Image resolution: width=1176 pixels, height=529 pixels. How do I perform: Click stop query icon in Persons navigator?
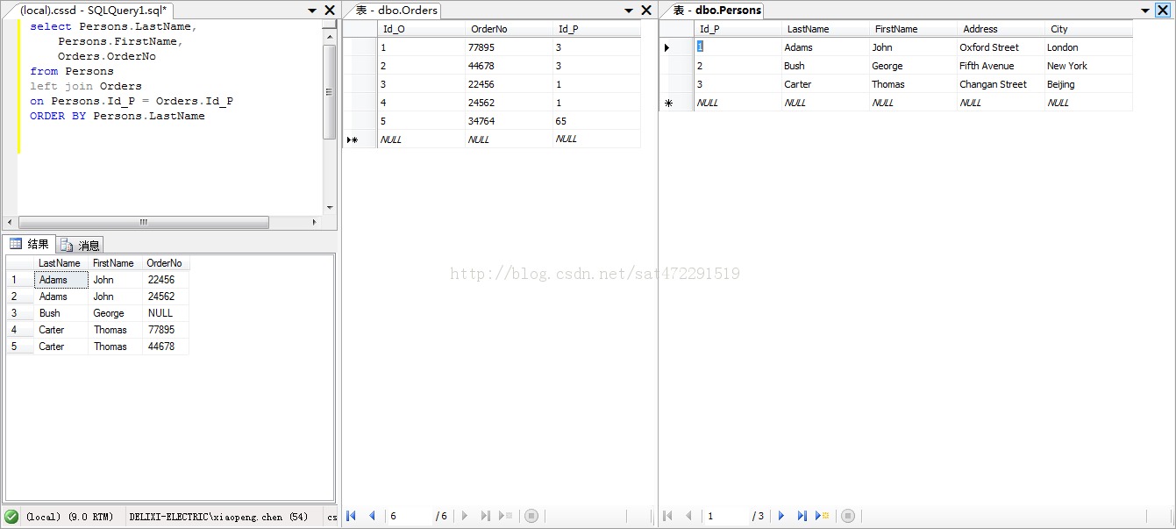847,516
